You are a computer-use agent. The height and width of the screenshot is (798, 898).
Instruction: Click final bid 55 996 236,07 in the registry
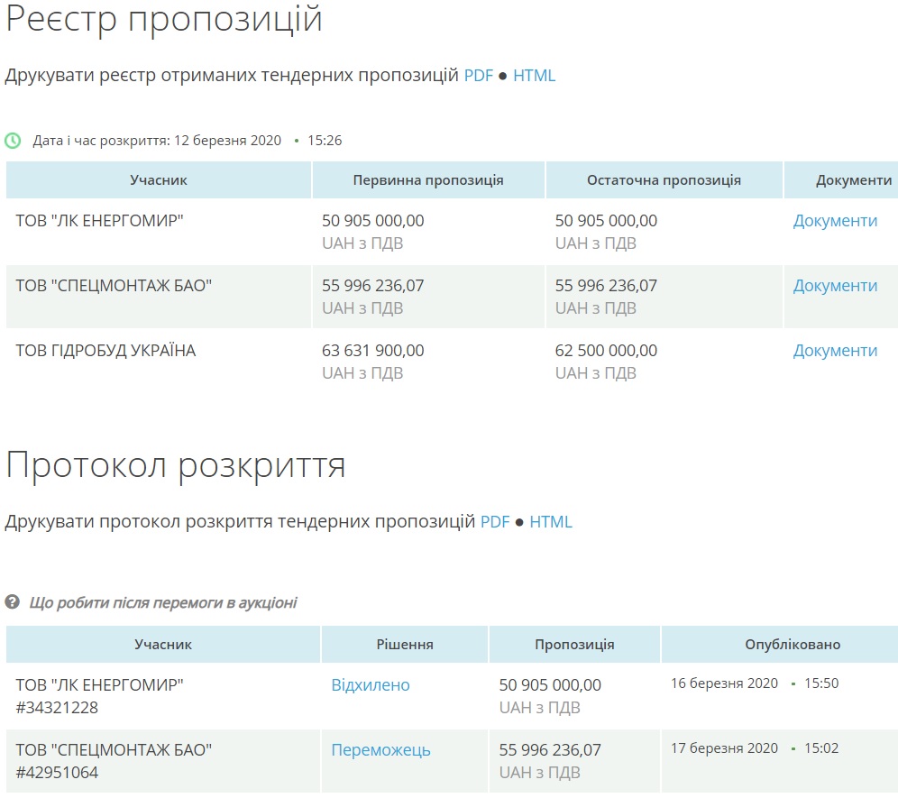point(606,285)
